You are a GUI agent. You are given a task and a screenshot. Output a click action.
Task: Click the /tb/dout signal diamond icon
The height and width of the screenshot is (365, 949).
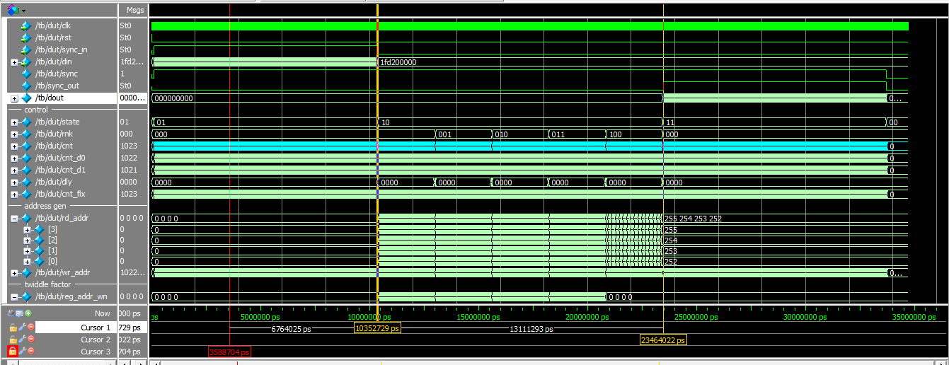(x=27, y=98)
